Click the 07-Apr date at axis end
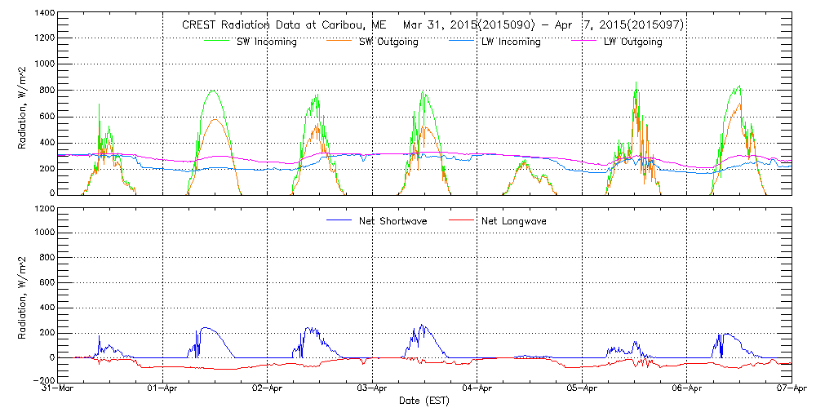The width and height of the screenshot is (816, 408). [x=790, y=390]
